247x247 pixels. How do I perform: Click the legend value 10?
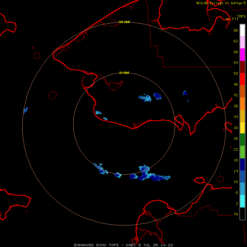coord(236,182)
